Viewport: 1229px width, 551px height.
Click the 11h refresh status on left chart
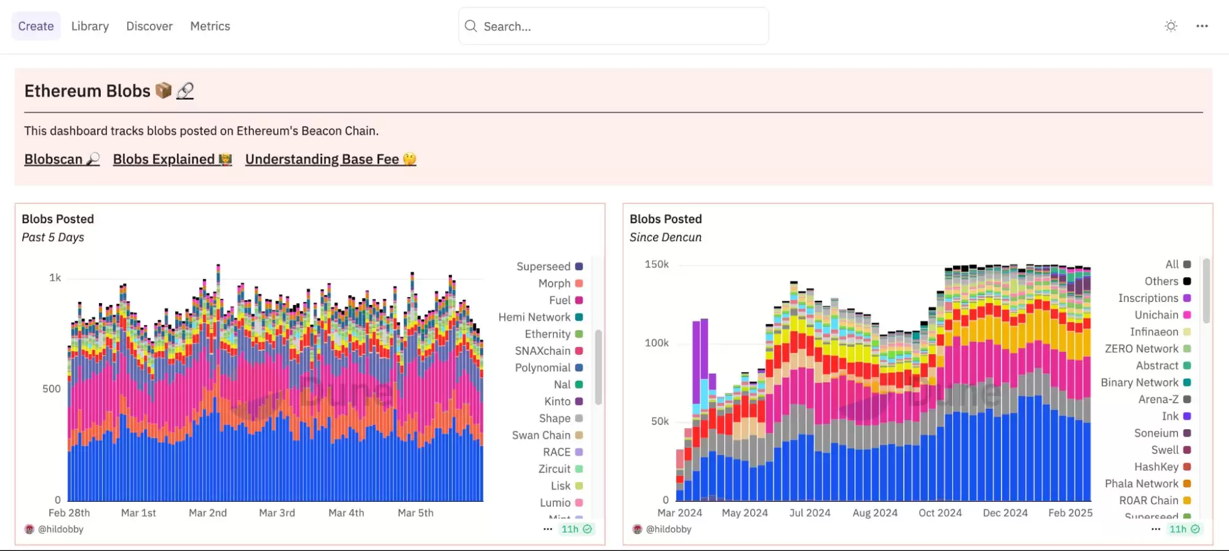576,529
